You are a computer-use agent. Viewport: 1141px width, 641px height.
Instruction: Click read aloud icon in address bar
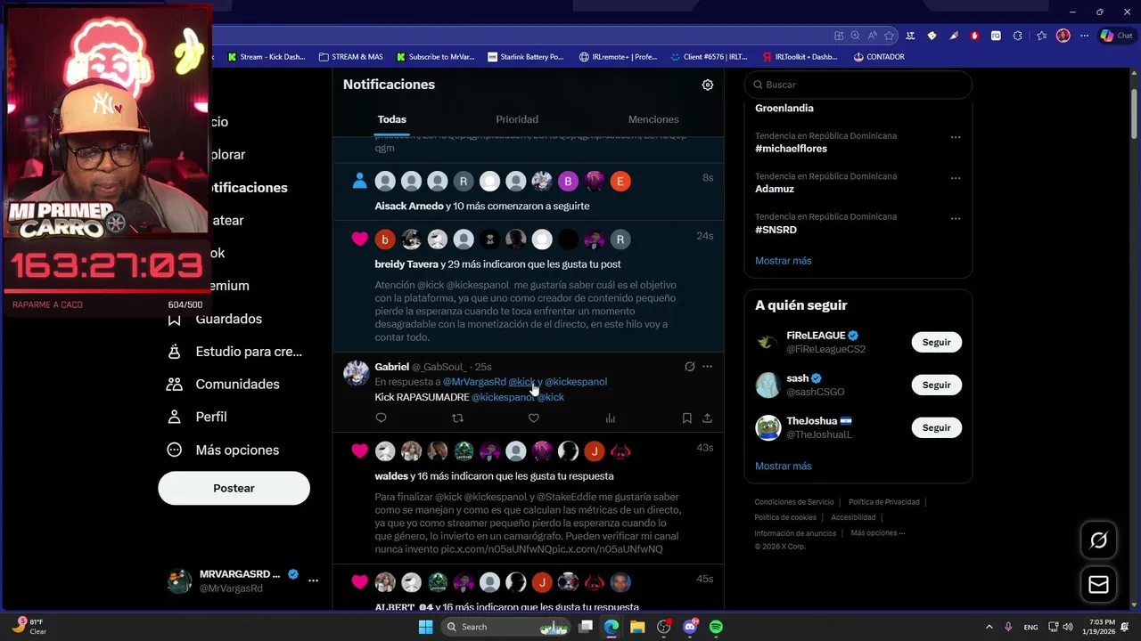tap(872, 36)
